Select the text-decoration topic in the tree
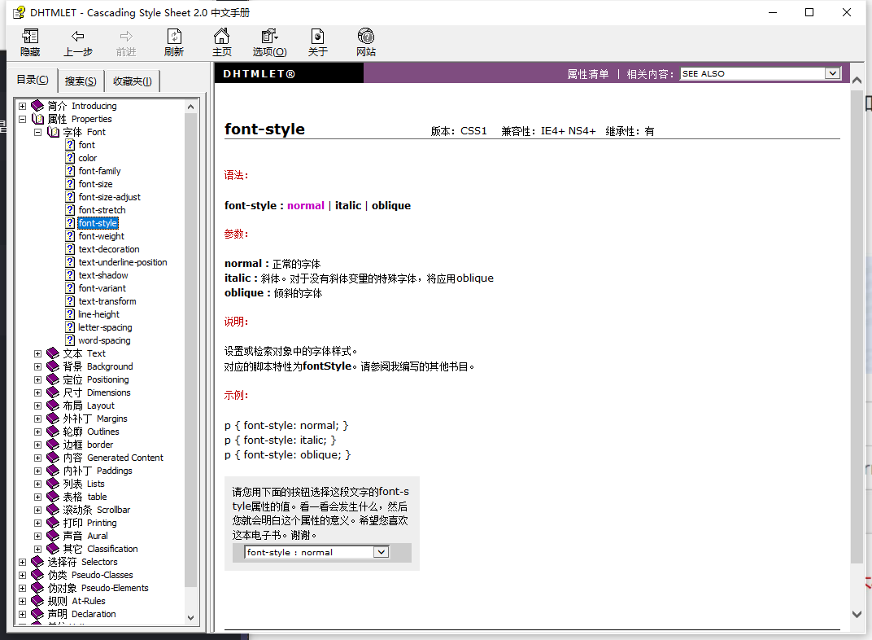Image resolution: width=872 pixels, height=640 pixels. click(109, 249)
